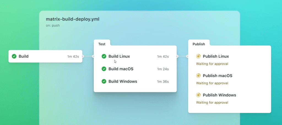Viewport: 282px width, 125px height.
Task: Open the Publish Windows job
Action: coord(219,95)
